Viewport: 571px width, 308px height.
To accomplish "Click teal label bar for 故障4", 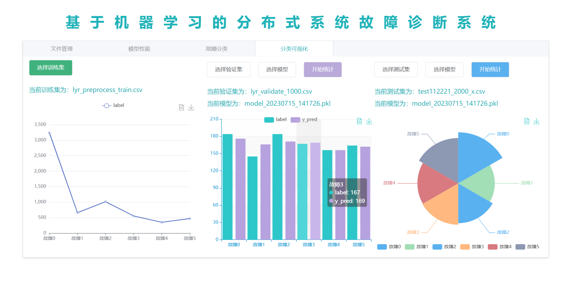I will click(x=327, y=195).
